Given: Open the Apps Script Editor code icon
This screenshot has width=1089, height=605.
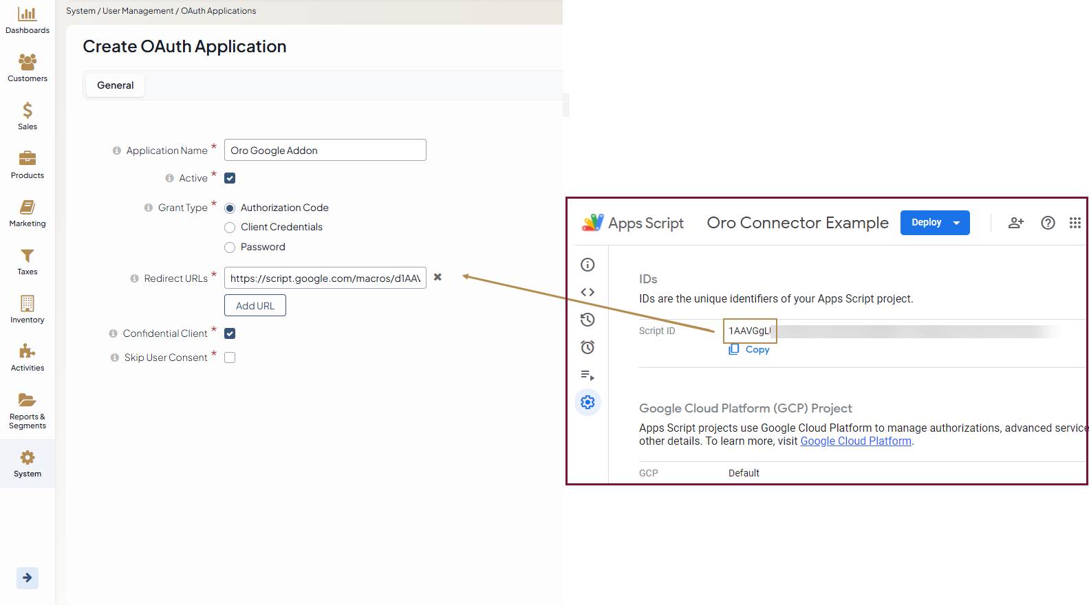Looking at the screenshot, I should [587, 292].
